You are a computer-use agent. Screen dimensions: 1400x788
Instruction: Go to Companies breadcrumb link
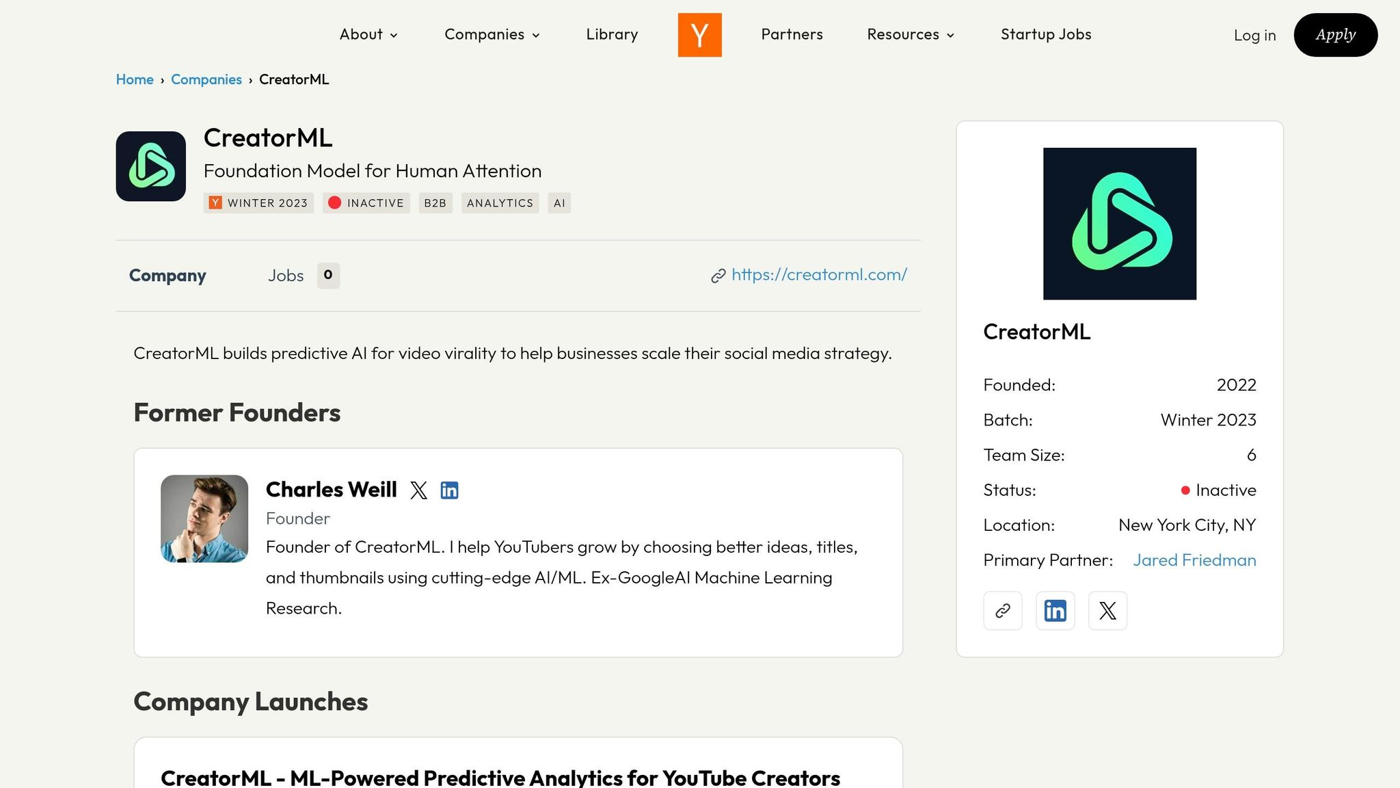[206, 79]
